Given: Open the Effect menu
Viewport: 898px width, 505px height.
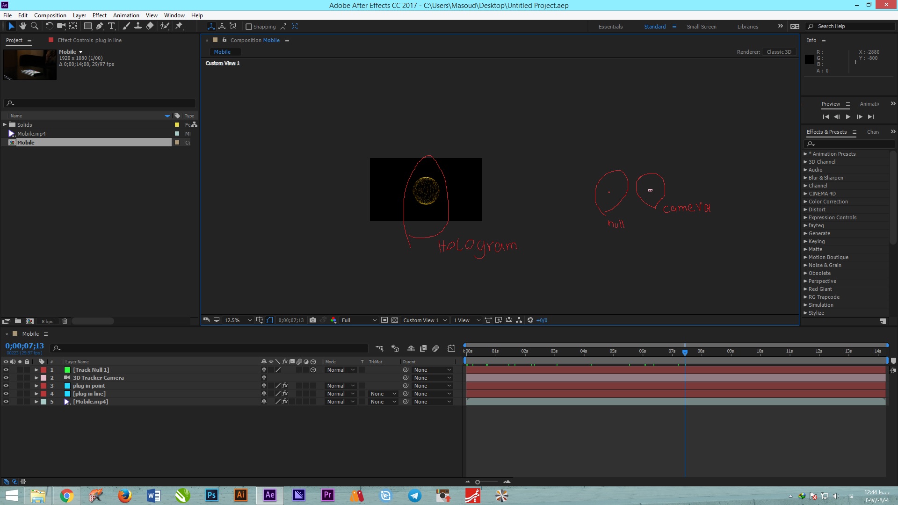Looking at the screenshot, I should tap(99, 15).
